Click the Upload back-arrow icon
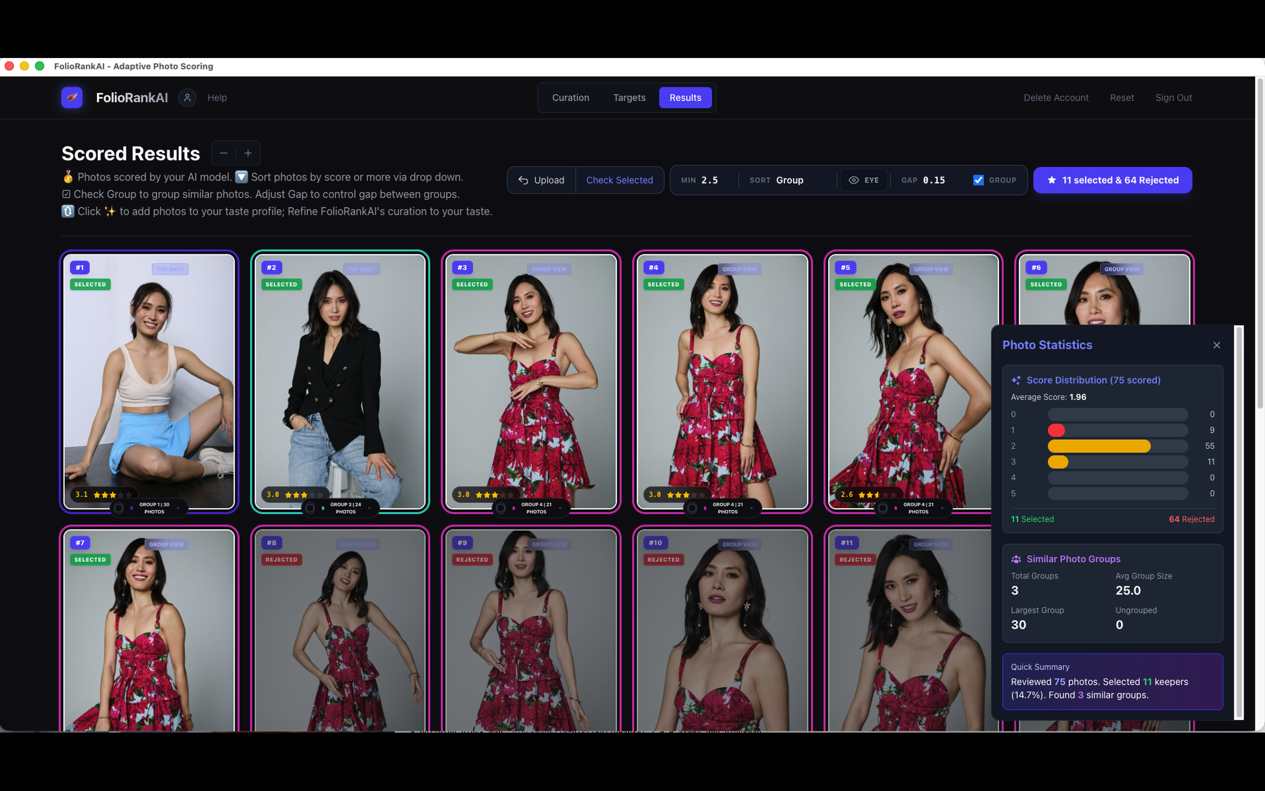1265x791 pixels. (523, 180)
